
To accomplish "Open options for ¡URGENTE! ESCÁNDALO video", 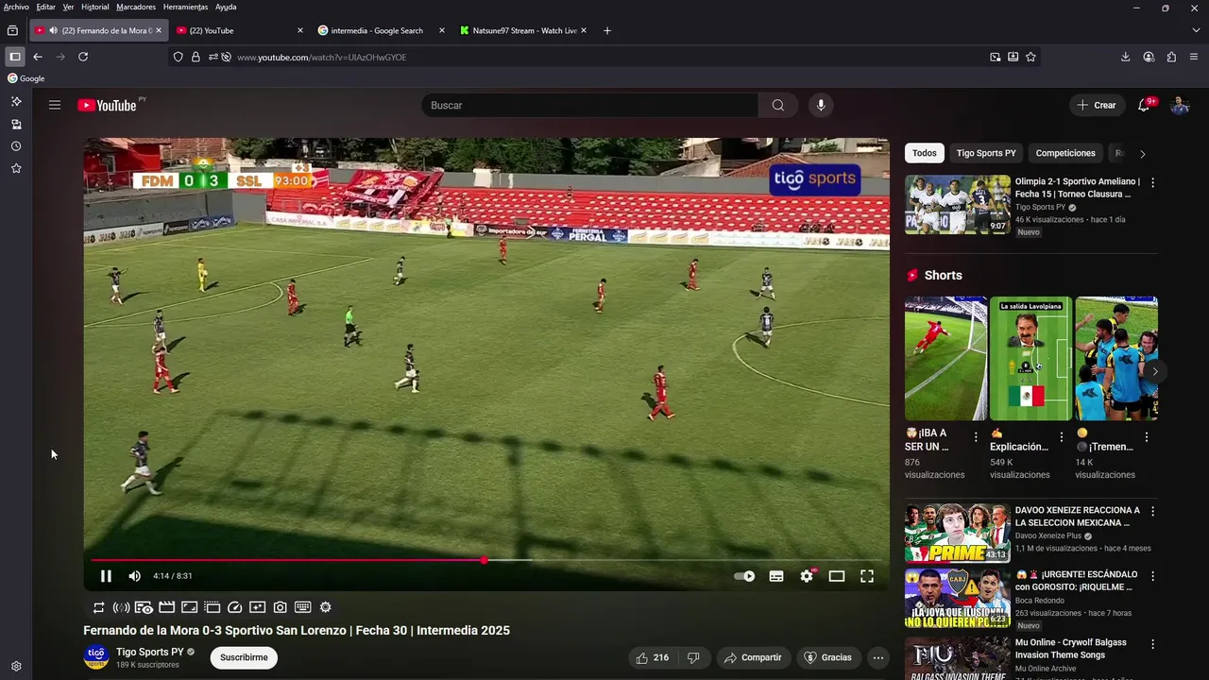I will pyautogui.click(x=1152, y=575).
